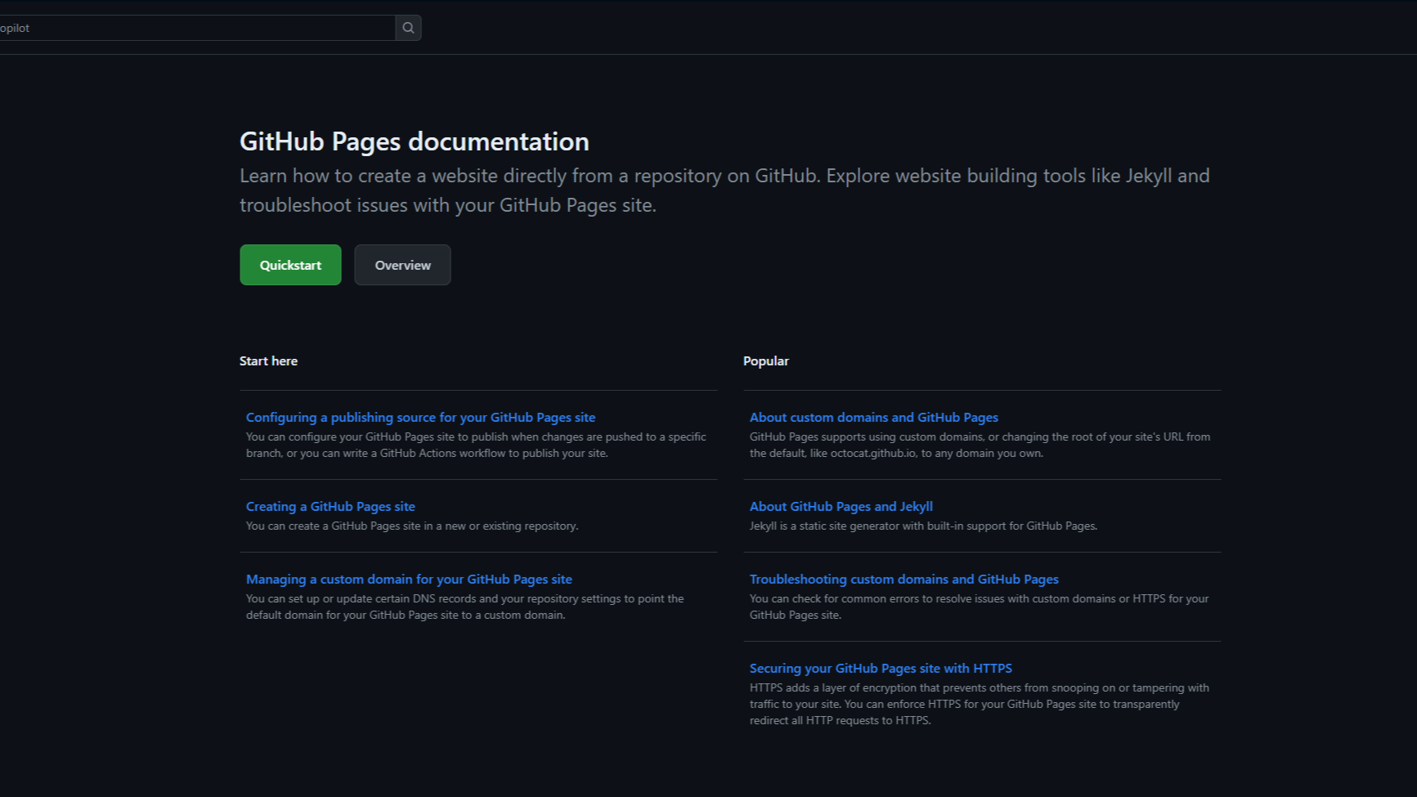Click the 'Start here' section heading
The width and height of the screenshot is (1417, 797).
268,361
